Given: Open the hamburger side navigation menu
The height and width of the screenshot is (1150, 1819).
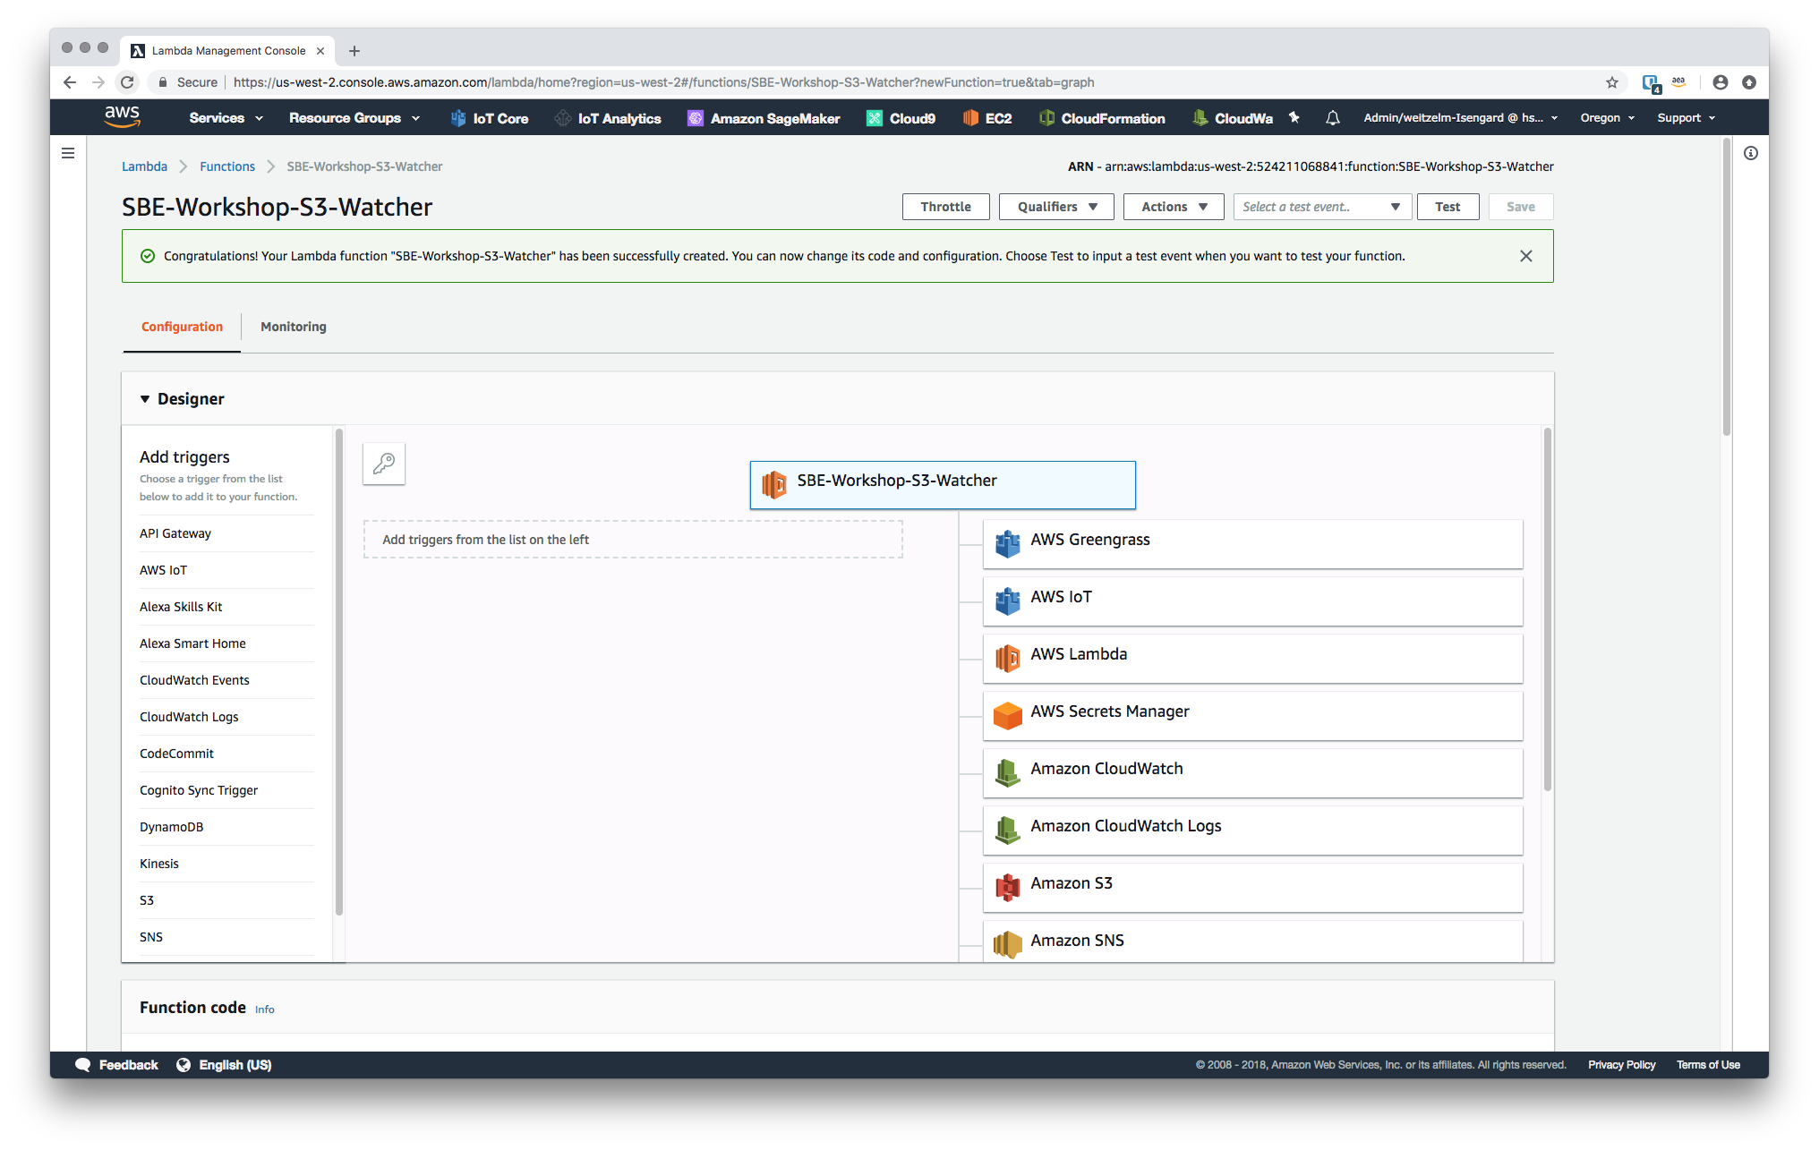Looking at the screenshot, I should (x=68, y=153).
